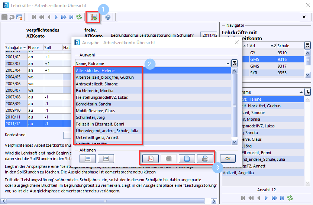Open column options of Navigator school table

tap(308, 45)
